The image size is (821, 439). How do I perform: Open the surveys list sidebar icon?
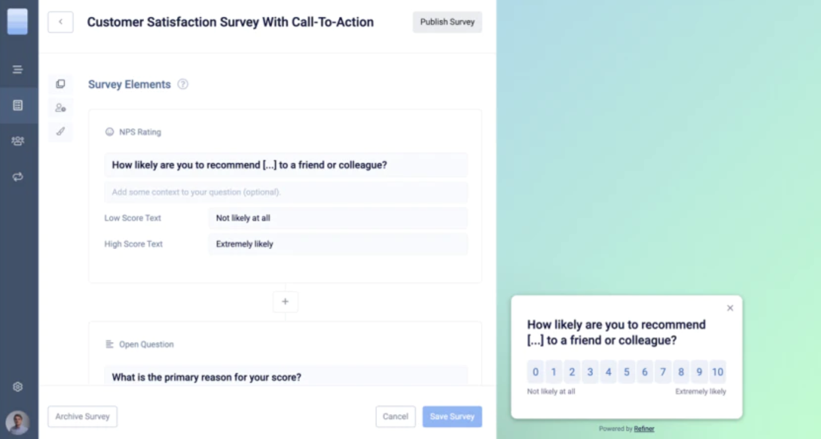click(x=18, y=105)
